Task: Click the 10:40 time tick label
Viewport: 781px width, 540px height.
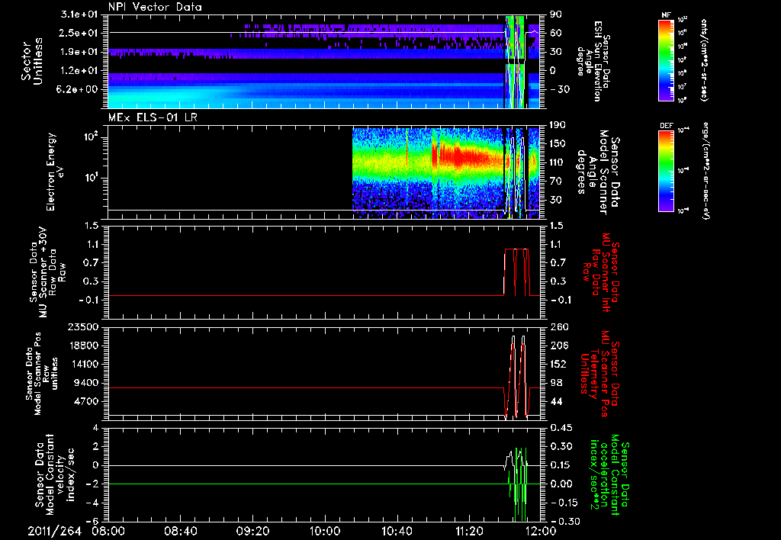Action: tap(397, 530)
